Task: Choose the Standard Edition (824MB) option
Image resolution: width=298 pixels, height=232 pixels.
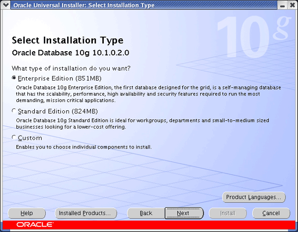Action: click(14, 111)
